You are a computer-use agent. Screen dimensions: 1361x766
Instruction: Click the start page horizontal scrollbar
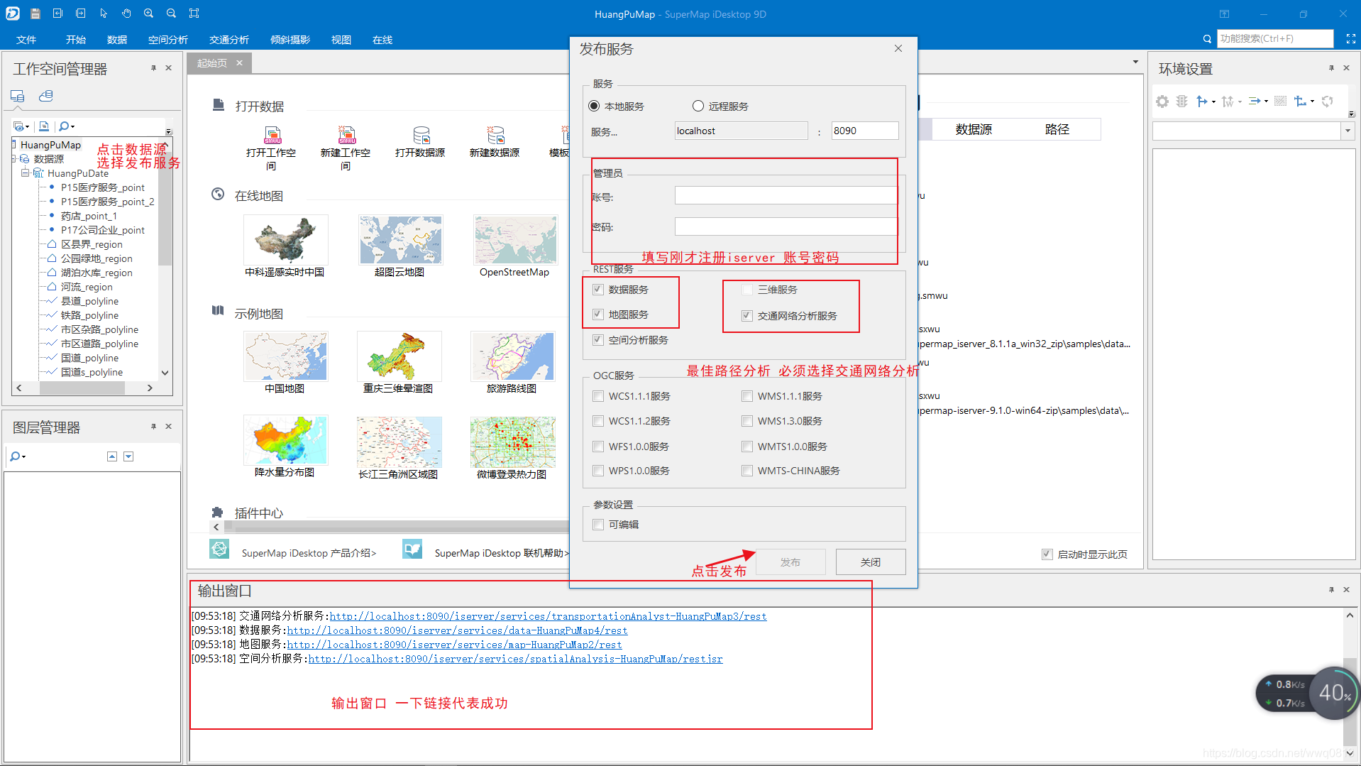(x=396, y=527)
